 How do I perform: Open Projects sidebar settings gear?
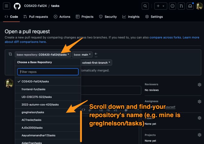pyautogui.click(x=199, y=135)
